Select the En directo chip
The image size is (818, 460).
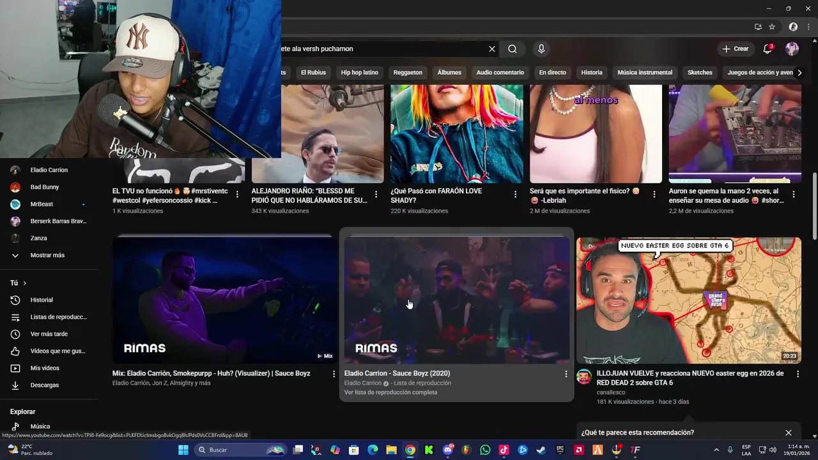coord(553,72)
